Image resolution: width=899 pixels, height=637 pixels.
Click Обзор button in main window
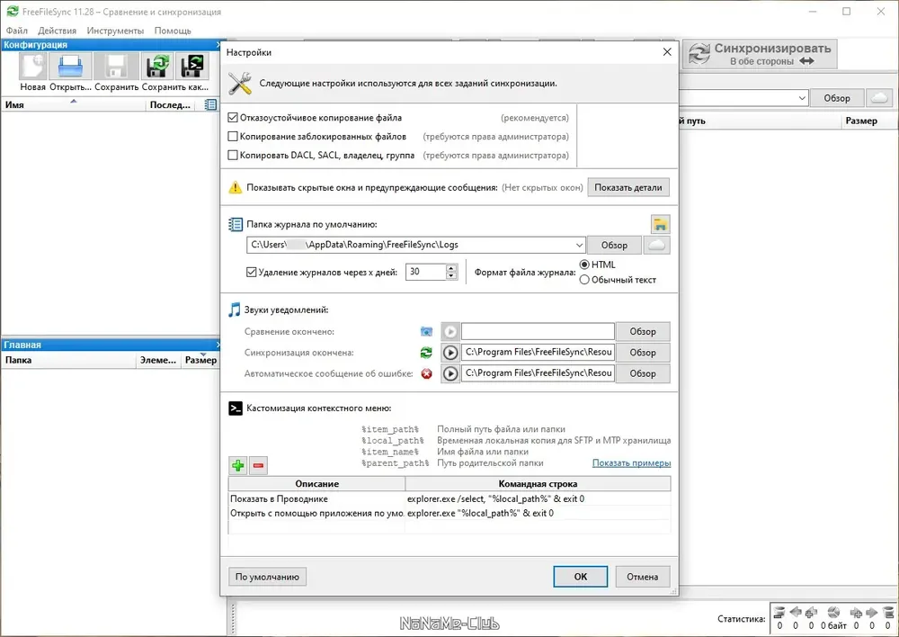coord(836,98)
